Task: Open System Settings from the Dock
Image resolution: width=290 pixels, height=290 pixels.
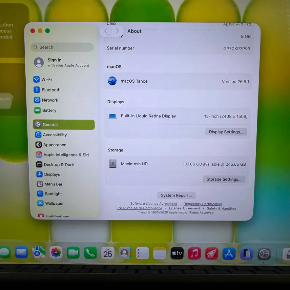Action: [264, 254]
